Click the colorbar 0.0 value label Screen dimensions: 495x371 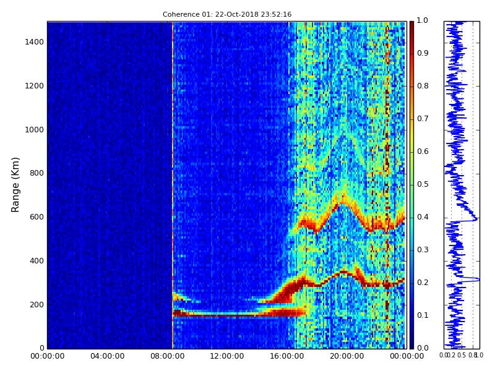point(423,348)
